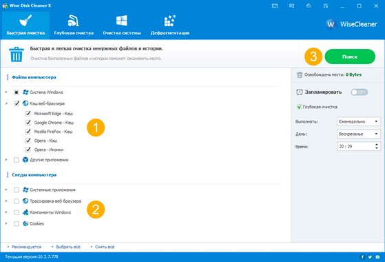
Task: Open the settings menu icon in title bar
Action: (326, 6)
